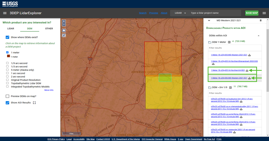Reset the map to the home extent
Viewport: 269px width, 141px height.
pyautogui.click(x=64, y=31)
